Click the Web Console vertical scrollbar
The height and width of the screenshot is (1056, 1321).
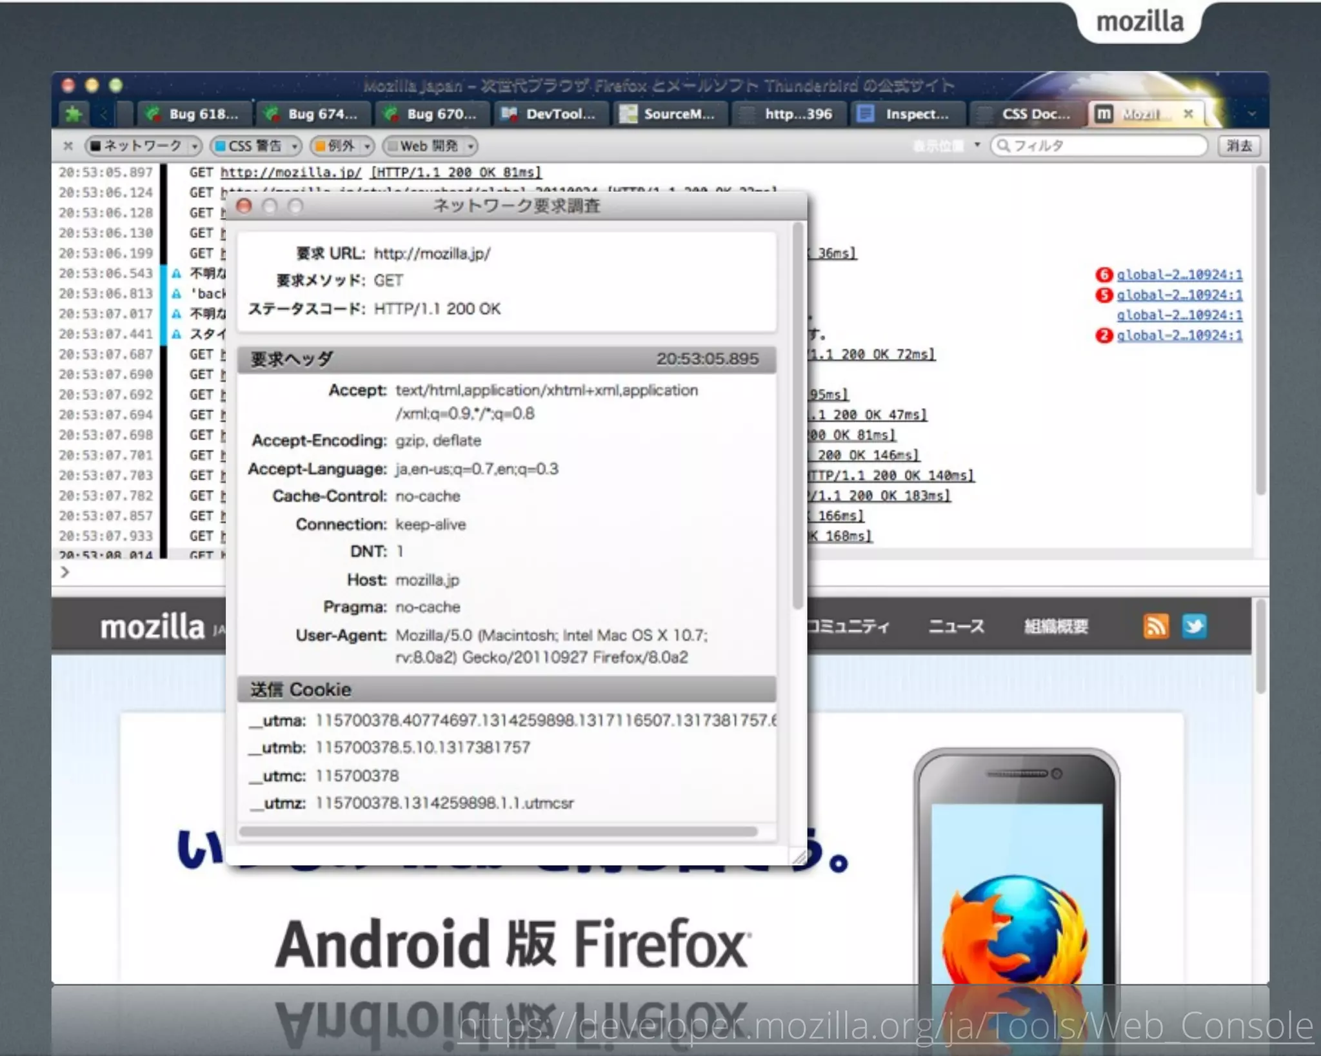tap(1260, 330)
